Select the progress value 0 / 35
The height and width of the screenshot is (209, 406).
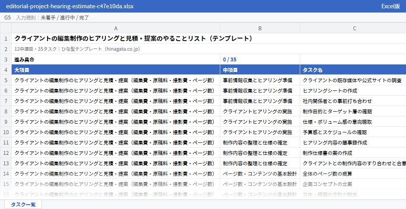pyautogui.click(x=260, y=59)
